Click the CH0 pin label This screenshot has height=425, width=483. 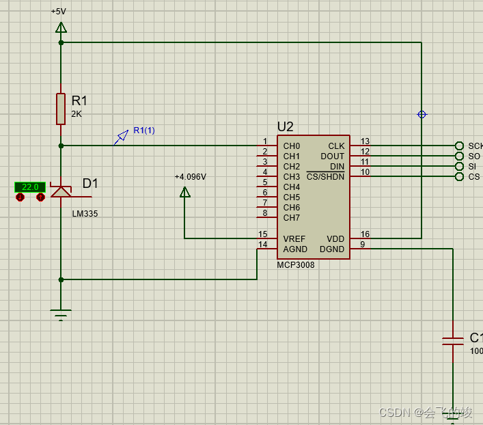click(x=292, y=146)
